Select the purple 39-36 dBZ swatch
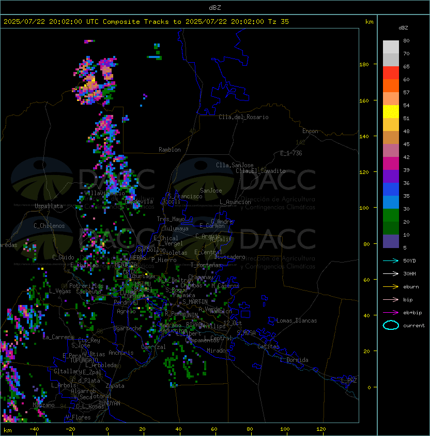Screen dimensions: 430x436 (x=391, y=176)
